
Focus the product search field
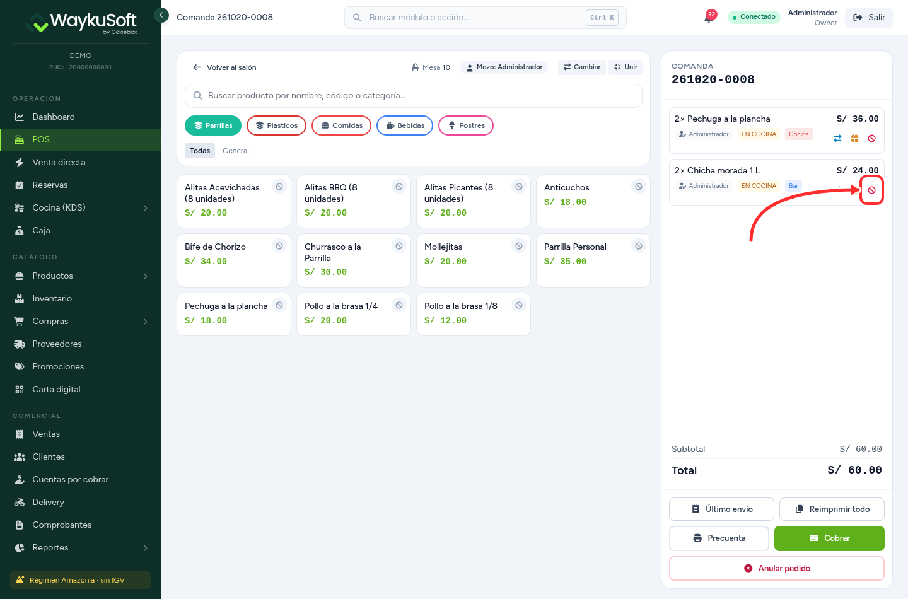point(414,96)
